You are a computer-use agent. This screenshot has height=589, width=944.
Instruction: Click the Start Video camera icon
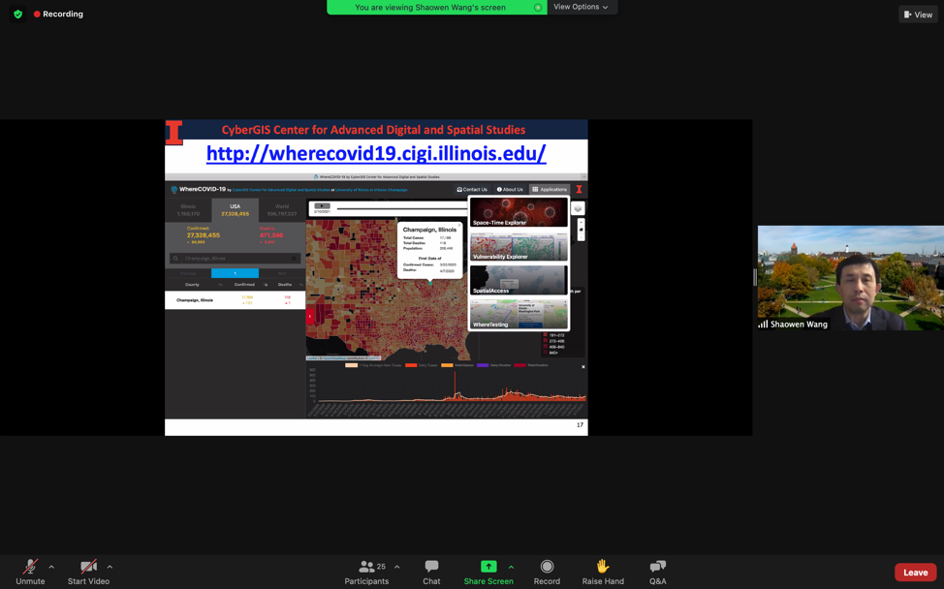click(88, 566)
